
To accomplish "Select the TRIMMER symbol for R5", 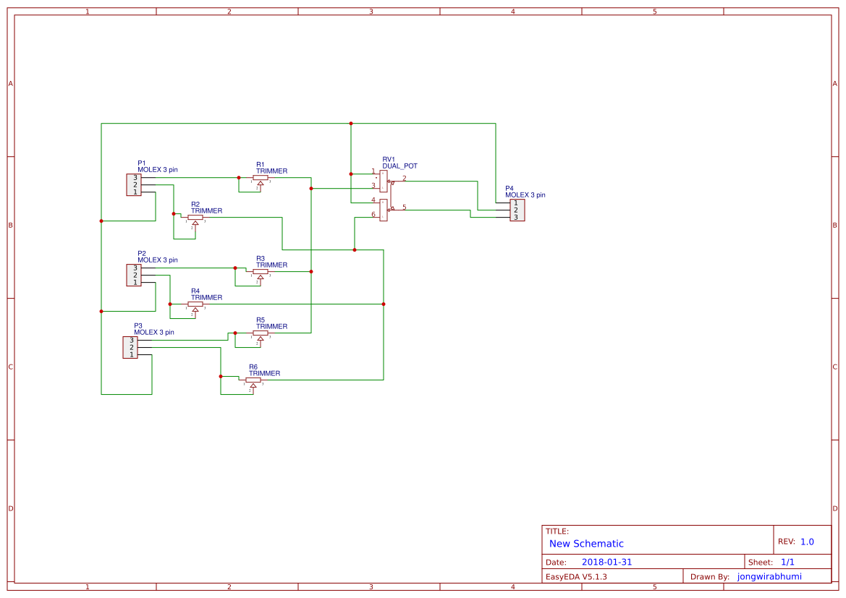I will 259,332.
